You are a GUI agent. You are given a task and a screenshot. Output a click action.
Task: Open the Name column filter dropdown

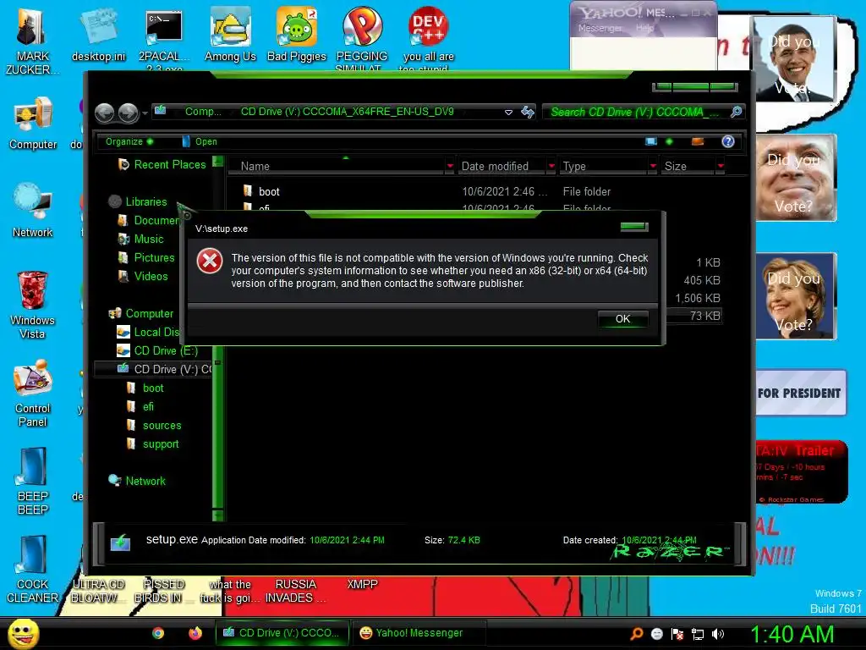click(x=450, y=166)
